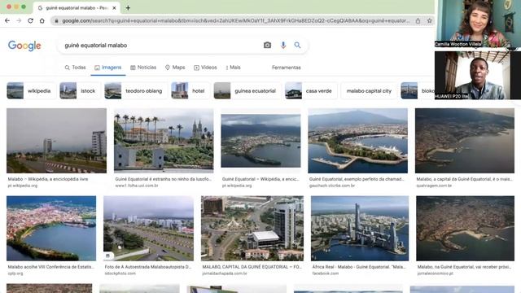Screen dimensions: 521x293
Task: Open the Maps tab
Action: coord(175,68)
